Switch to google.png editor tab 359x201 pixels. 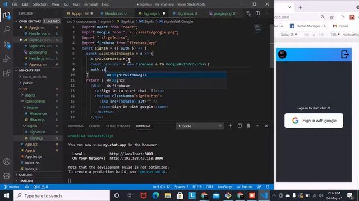(223, 13)
